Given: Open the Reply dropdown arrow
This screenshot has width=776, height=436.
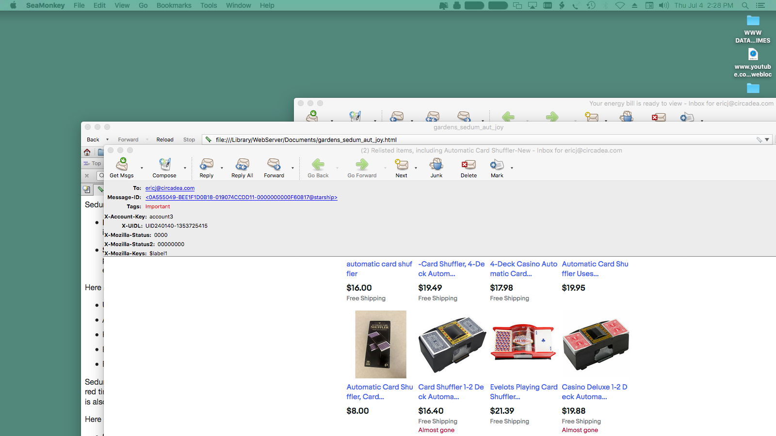Looking at the screenshot, I should (x=222, y=168).
